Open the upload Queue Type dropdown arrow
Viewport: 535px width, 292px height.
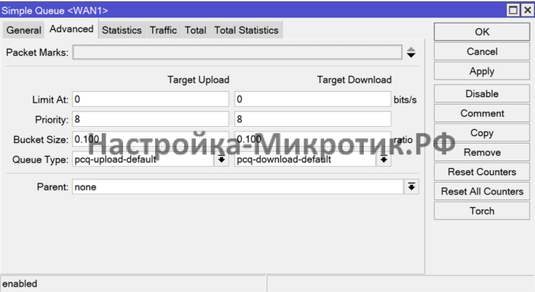222,159
